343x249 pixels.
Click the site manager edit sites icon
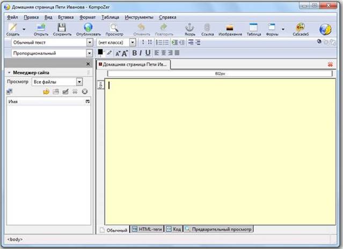(x=10, y=91)
